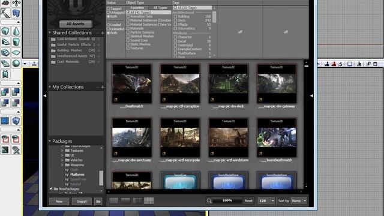Choose the Cube brush builder
The width and height of the screenshot is (384, 216).
(5, 31)
